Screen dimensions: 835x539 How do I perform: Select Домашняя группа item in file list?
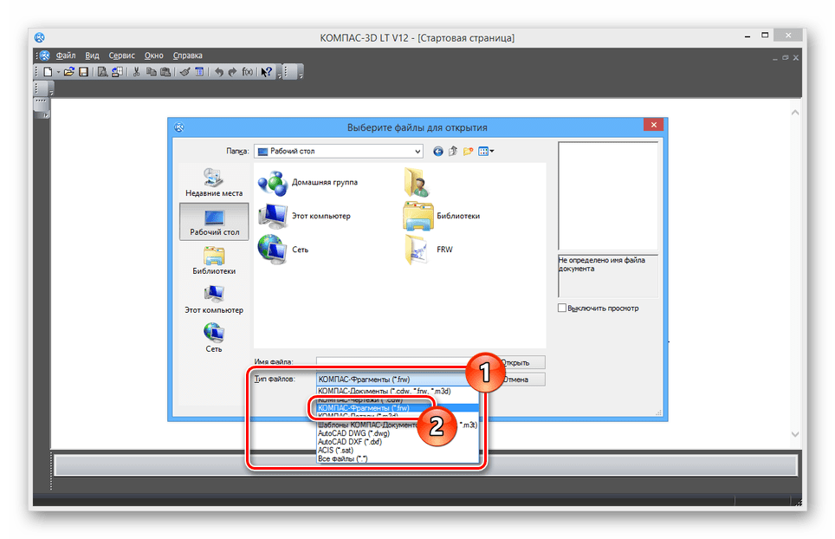point(307,183)
